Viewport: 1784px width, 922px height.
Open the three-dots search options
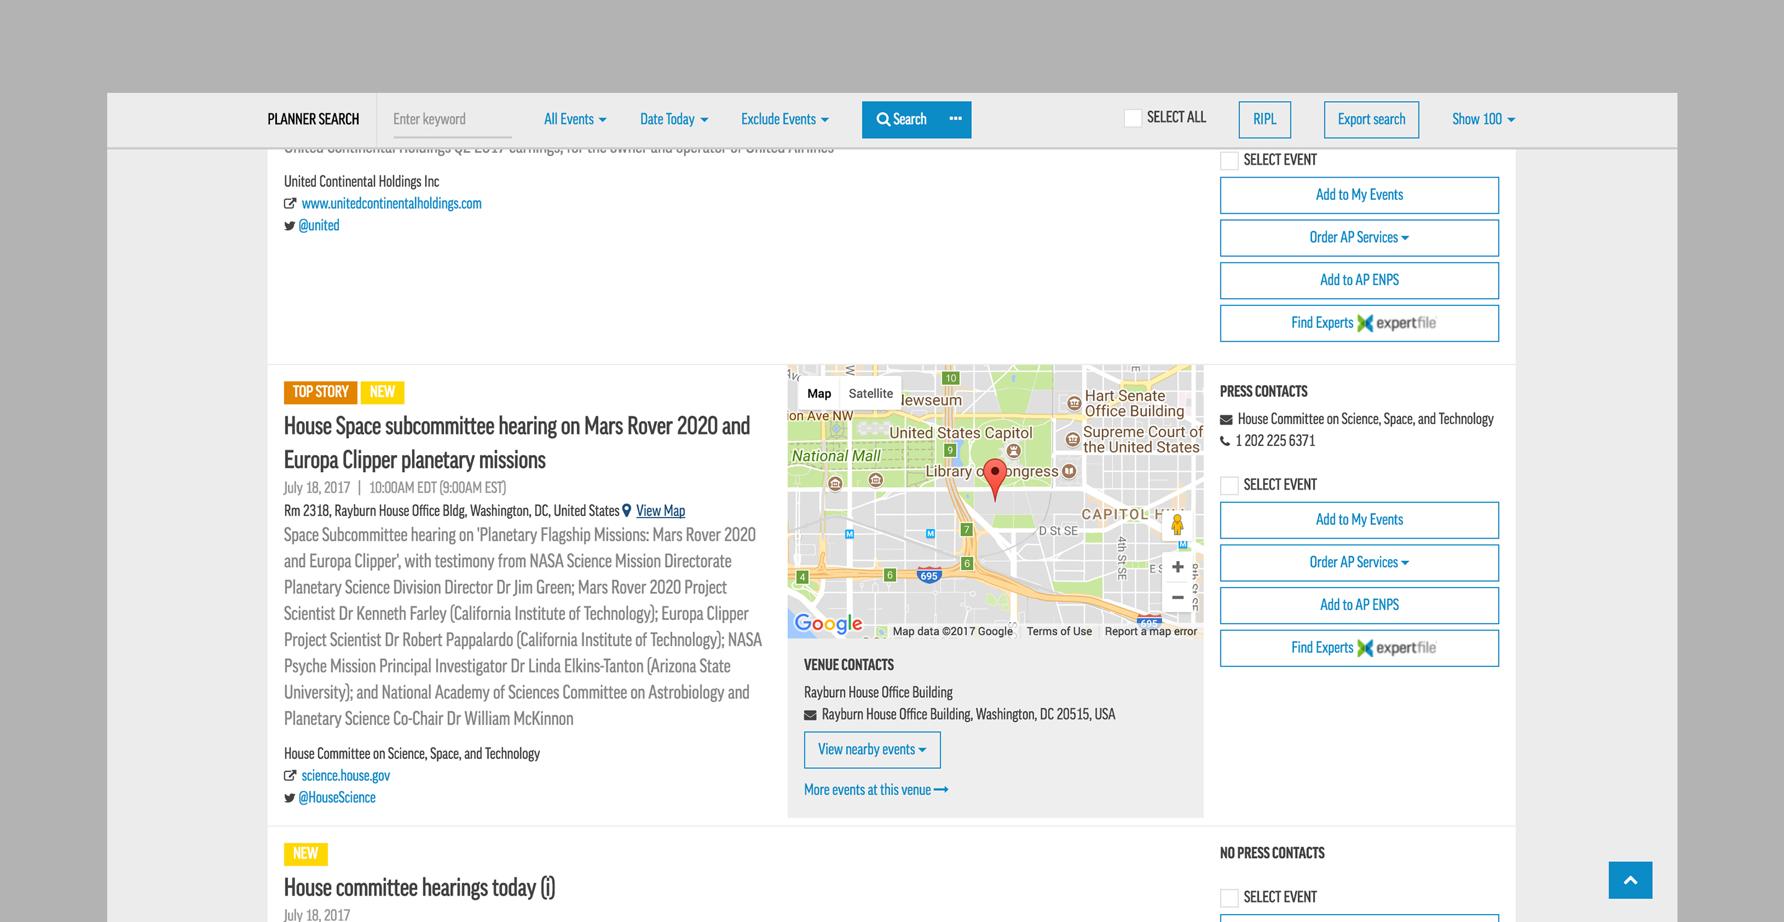coord(956,119)
